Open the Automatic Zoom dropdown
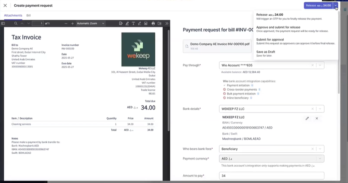The height and width of the screenshot is (183, 348). click(x=90, y=24)
